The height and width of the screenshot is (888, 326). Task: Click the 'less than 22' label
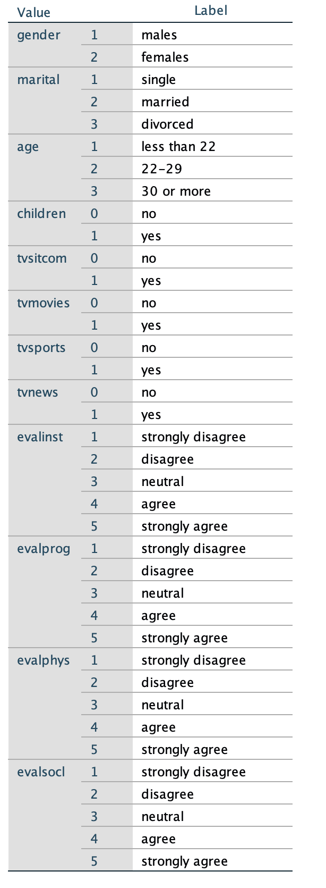[x=178, y=146]
